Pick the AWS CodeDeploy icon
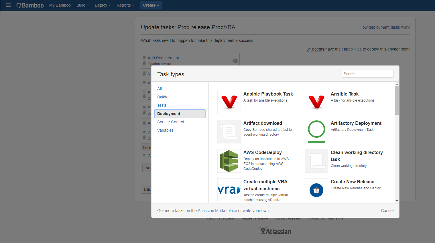This screenshot has height=243, width=435. click(x=229, y=161)
